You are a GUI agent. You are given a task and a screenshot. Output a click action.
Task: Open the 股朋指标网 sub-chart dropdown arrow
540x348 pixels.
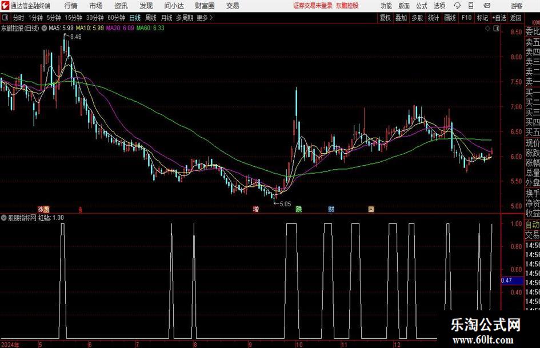point(4,218)
